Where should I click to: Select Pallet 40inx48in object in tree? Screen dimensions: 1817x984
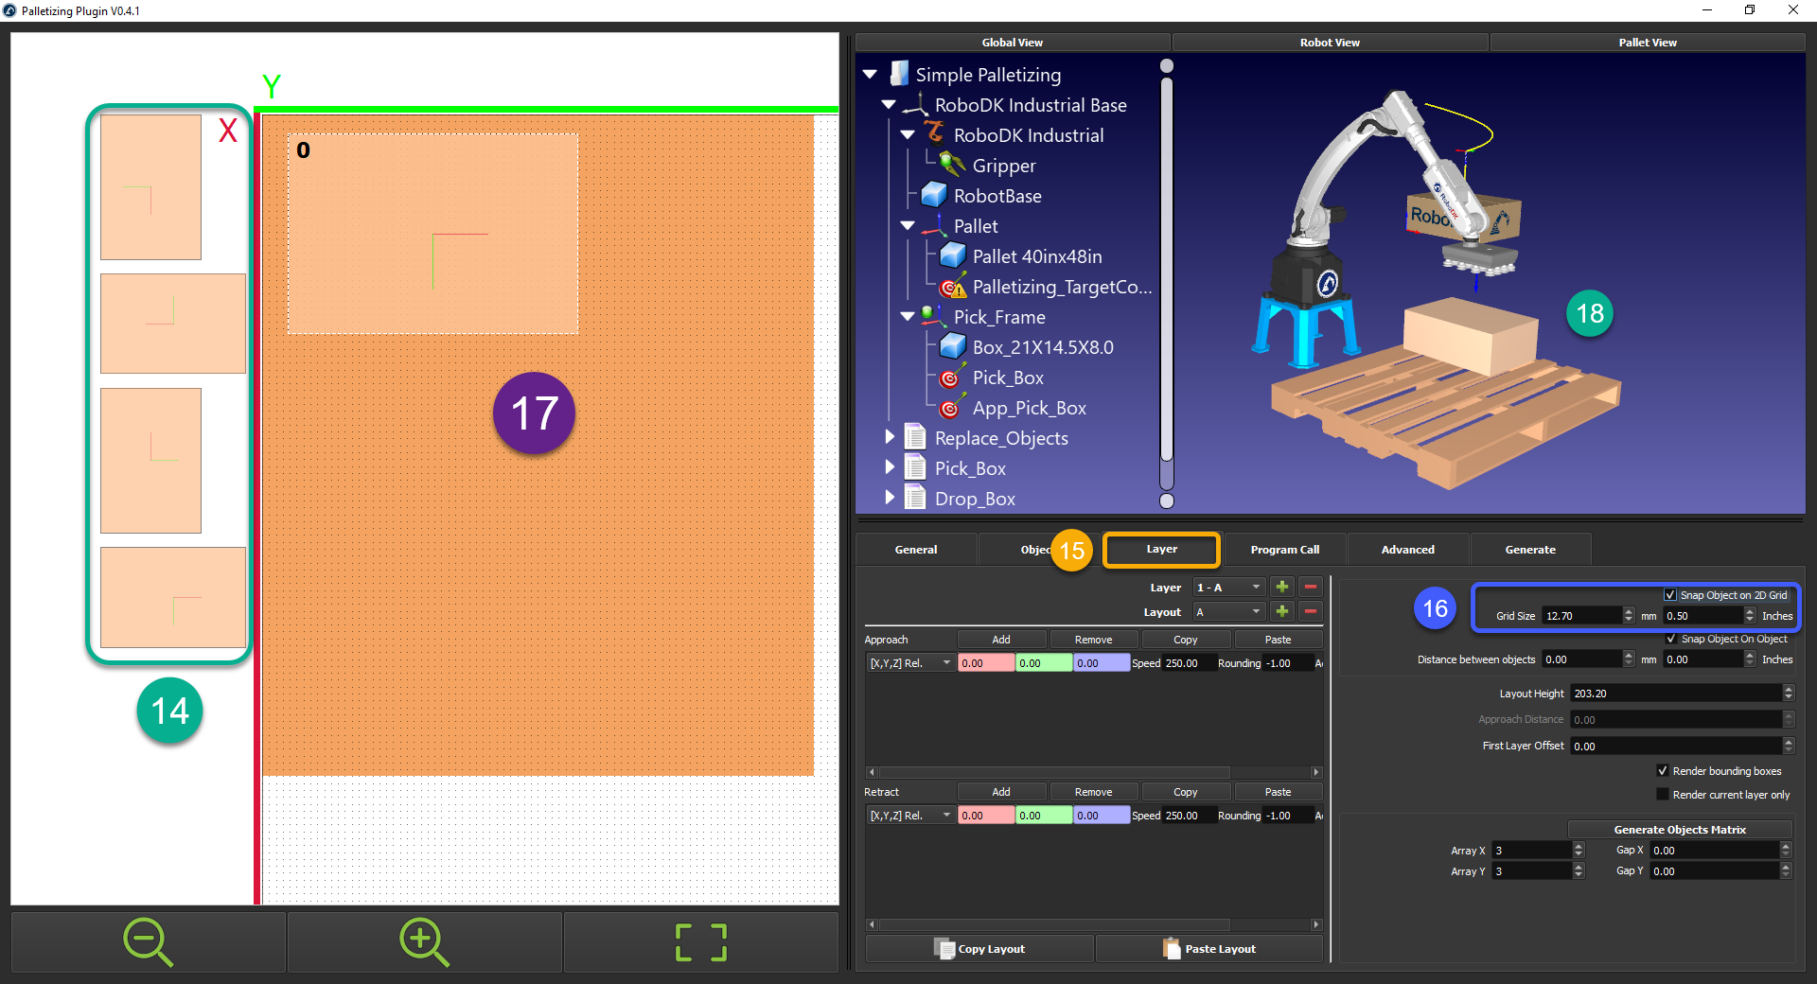click(x=1036, y=256)
